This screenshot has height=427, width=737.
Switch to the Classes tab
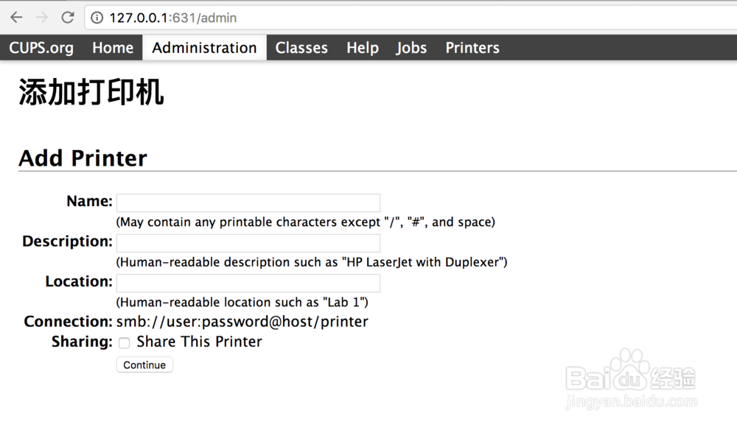301,48
